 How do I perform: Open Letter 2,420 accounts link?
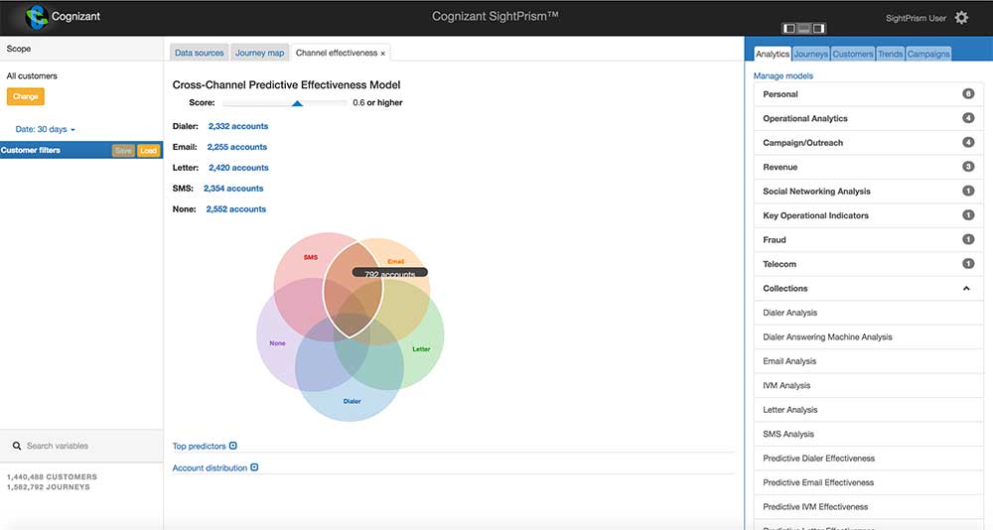[238, 168]
